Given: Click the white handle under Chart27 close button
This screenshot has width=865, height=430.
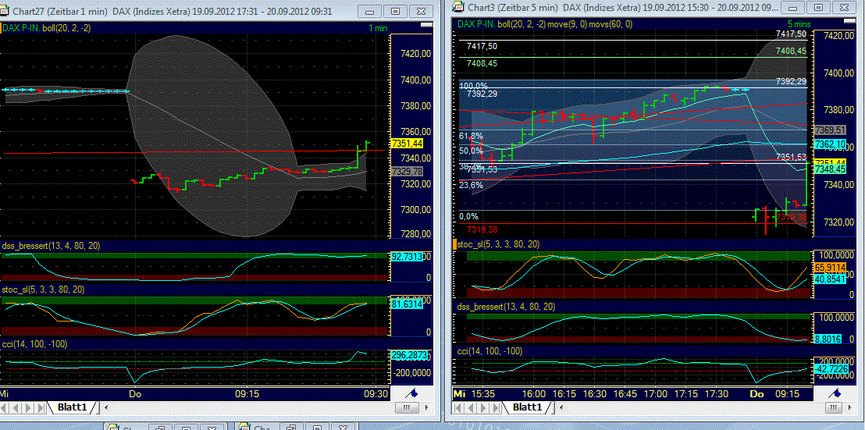Looking at the screenshot, I should point(425,26).
